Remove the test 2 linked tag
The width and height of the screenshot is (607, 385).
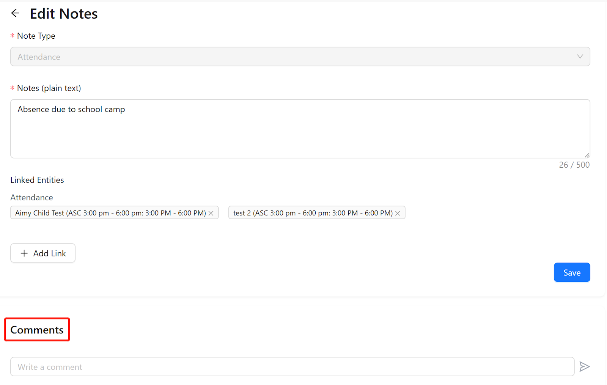398,213
